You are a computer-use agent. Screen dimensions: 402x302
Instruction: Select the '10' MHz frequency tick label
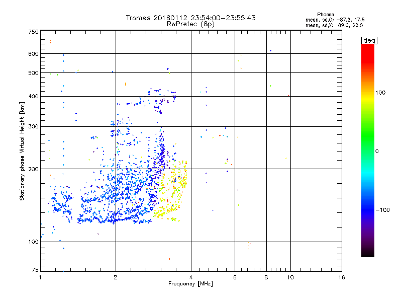[290, 277]
